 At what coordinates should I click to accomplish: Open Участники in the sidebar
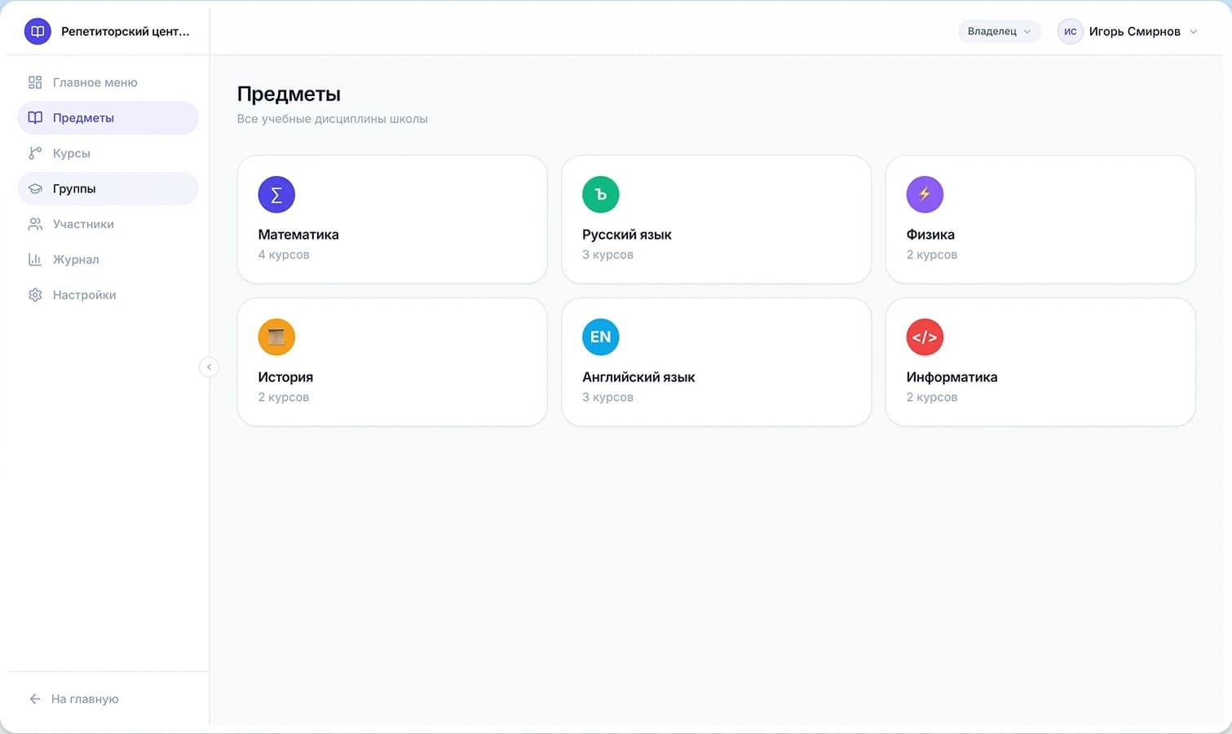pyautogui.click(x=108, y=224)
